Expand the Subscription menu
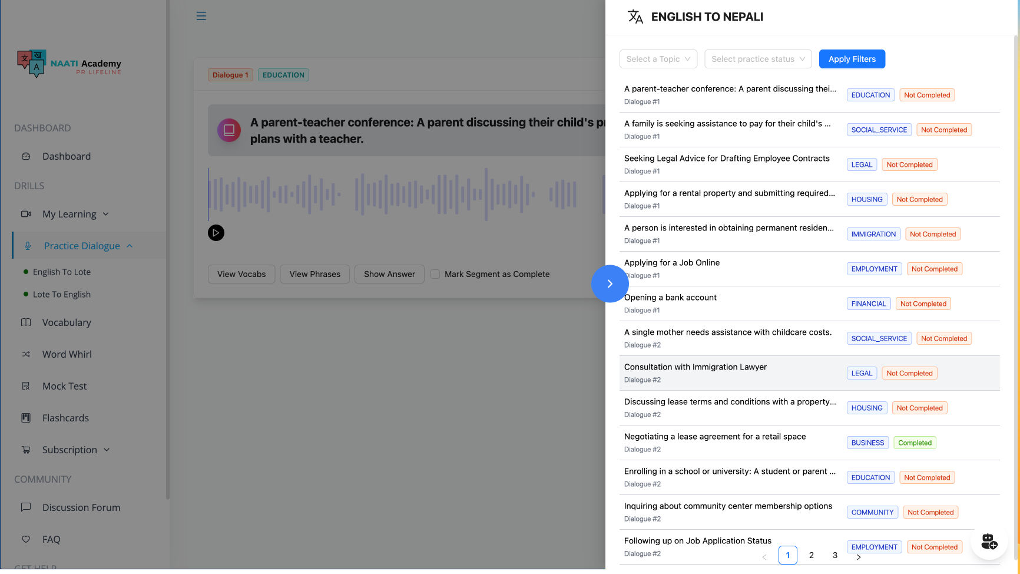Screen dimensions: 1020x574 click(107, 450)
